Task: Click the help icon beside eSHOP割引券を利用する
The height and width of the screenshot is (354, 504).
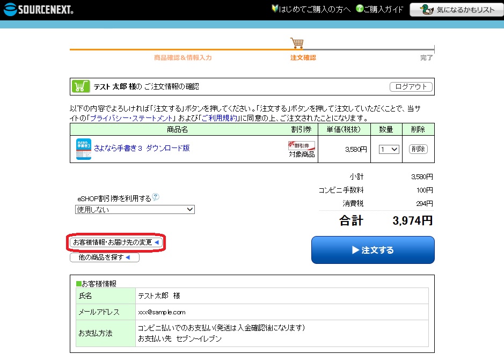Action: click(156, 197)
